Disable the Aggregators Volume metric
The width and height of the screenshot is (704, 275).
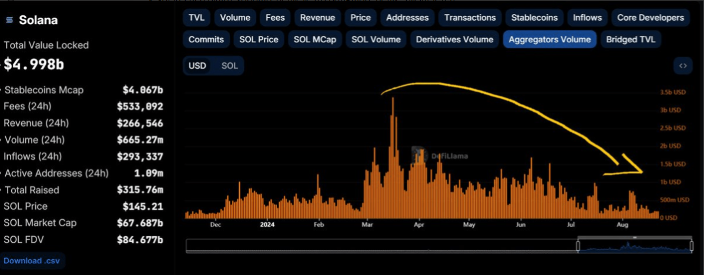point(549,39)
